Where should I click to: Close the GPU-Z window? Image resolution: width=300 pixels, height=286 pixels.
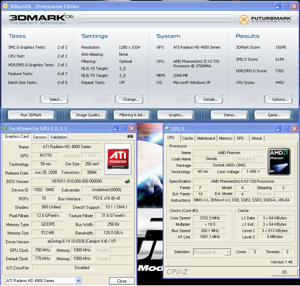click(x=132, y=128)
